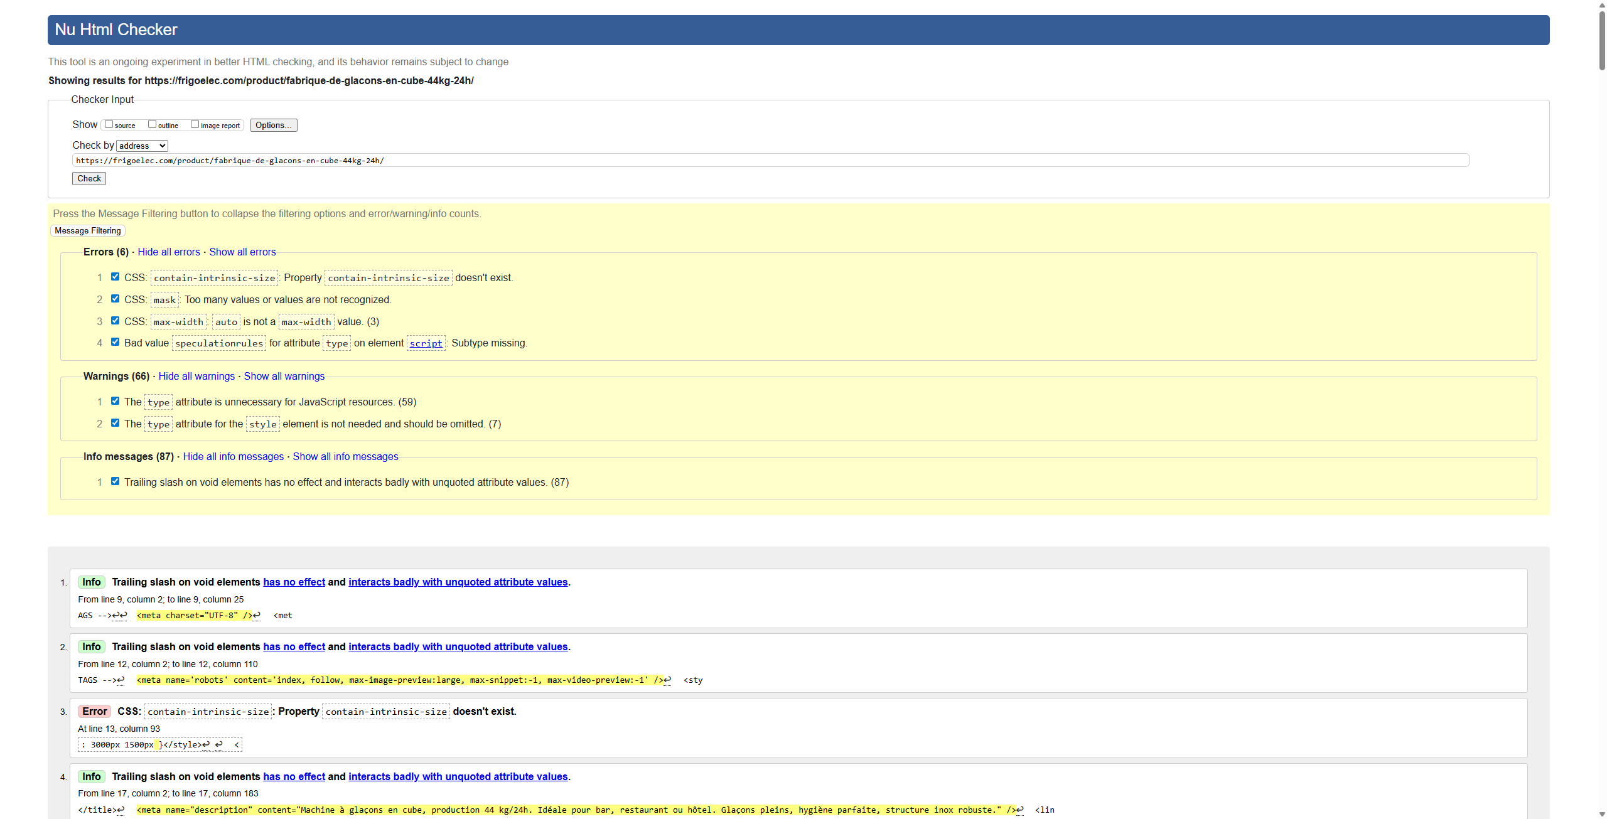Enable the source display checkbox
The height and width of the screenshot is (819, 1607).
[109, 124]
